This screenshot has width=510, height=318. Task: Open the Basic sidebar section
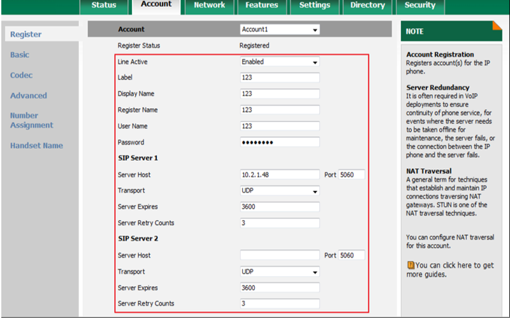pyautogui.click(x=20, y=55)
